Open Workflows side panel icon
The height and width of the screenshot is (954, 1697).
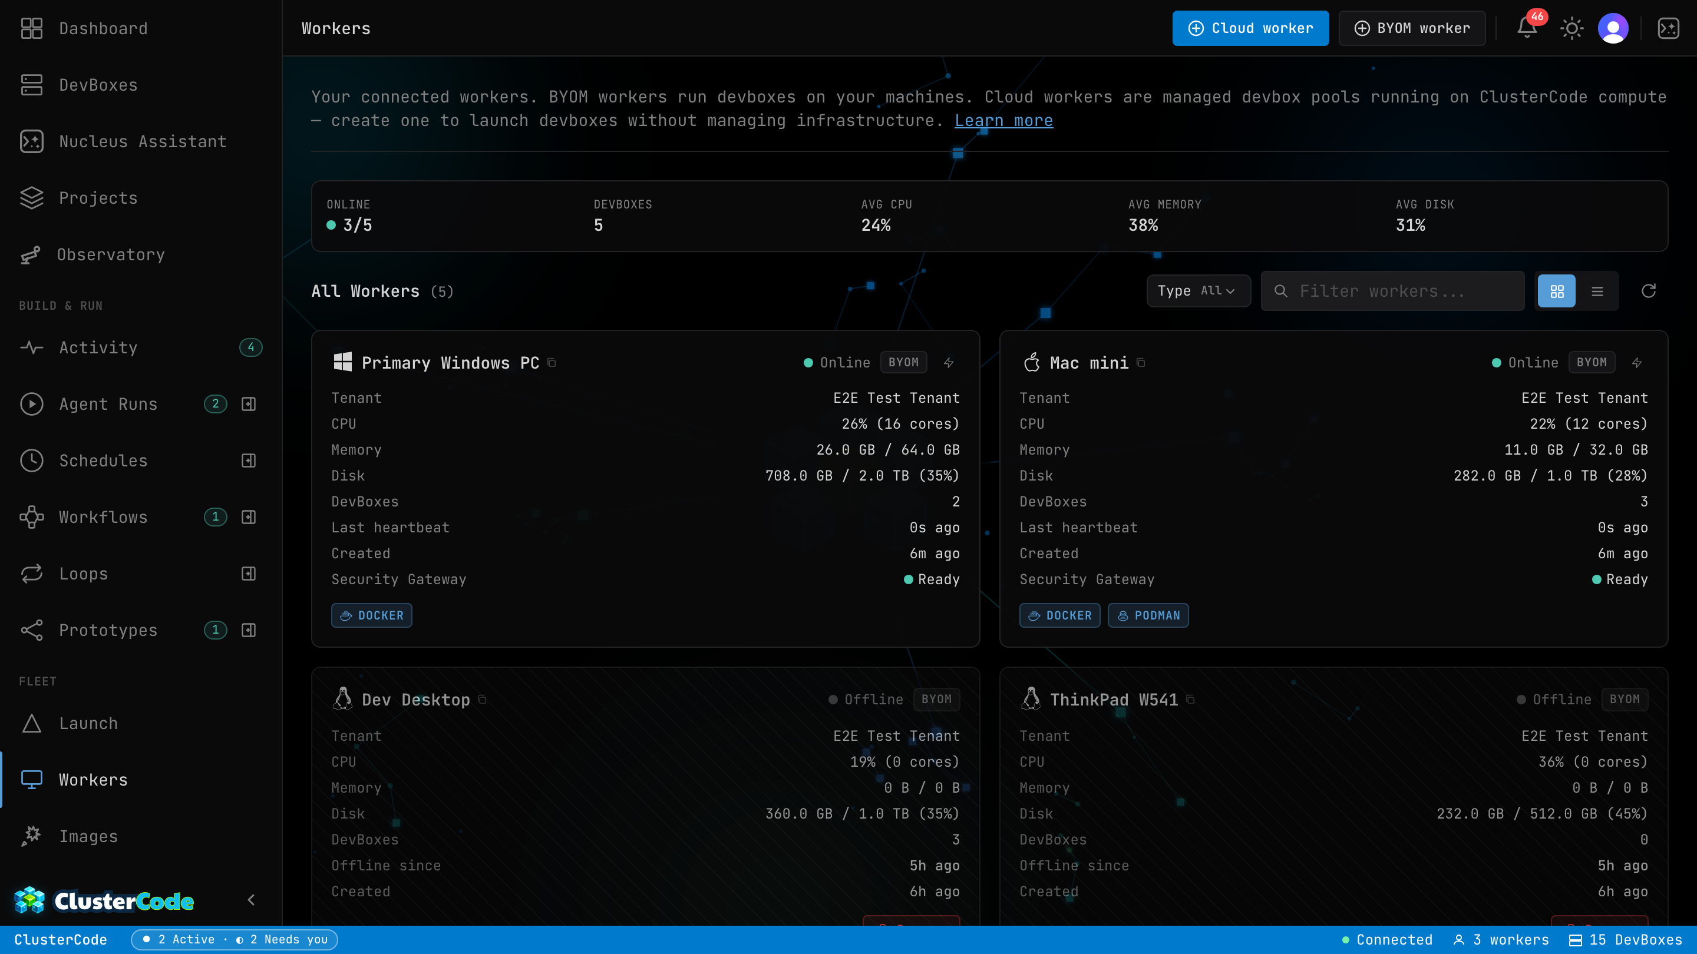[x=248, y=518]
